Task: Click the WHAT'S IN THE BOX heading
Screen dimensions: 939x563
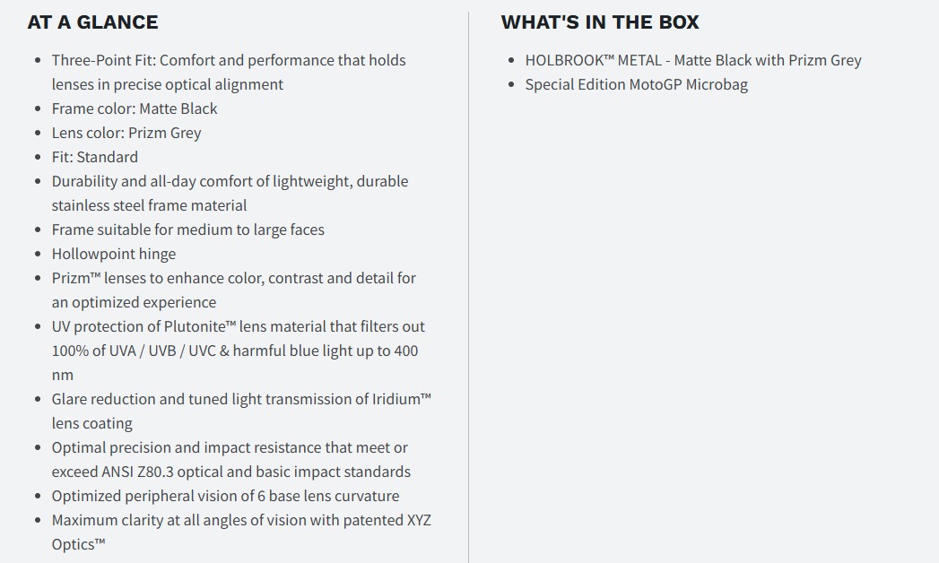Action: 599,22
